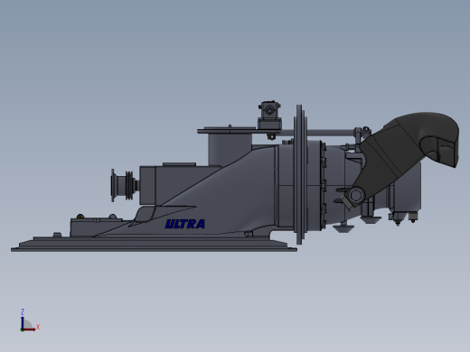The image size is (470, 352).
Task: Click the XZ coordinate axis triad
Action: (30, 320)
